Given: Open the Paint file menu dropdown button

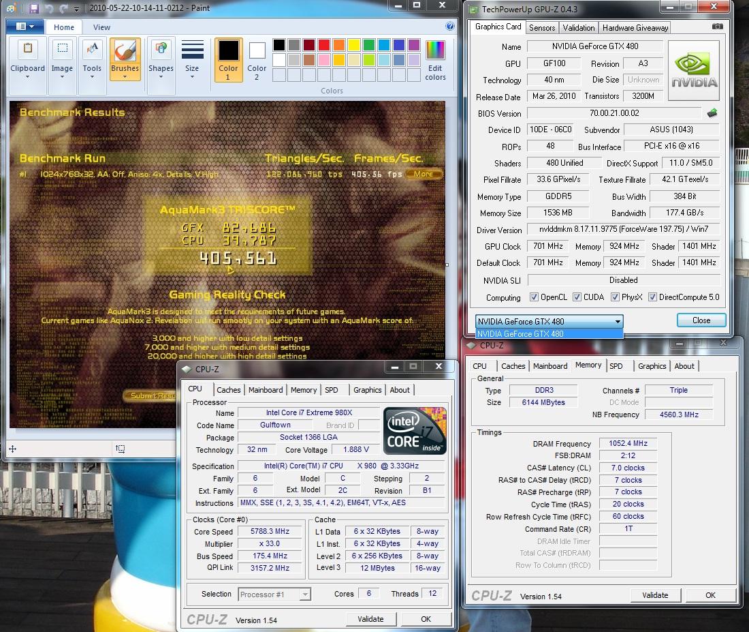Looking at the screenshot, I should 25,27.
